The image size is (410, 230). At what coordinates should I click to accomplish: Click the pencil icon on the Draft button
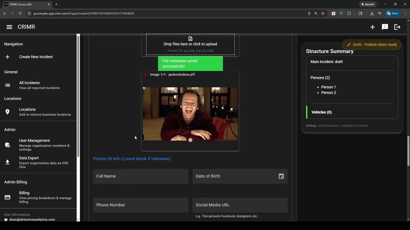point(349,45)
